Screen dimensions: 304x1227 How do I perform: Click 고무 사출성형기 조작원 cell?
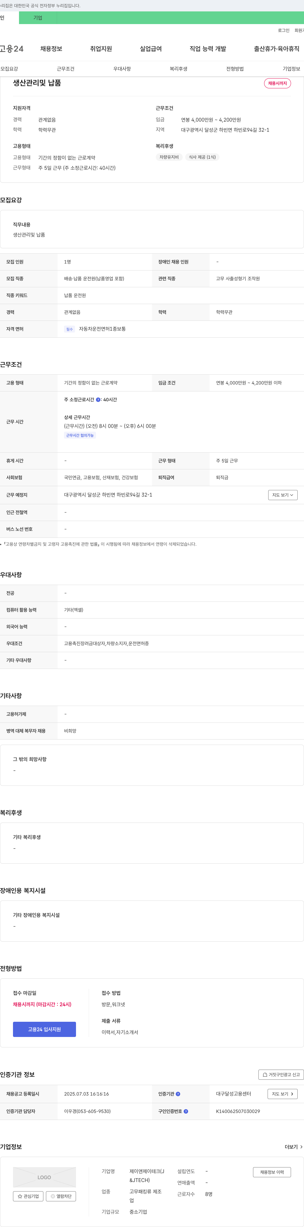pos(238,279)
